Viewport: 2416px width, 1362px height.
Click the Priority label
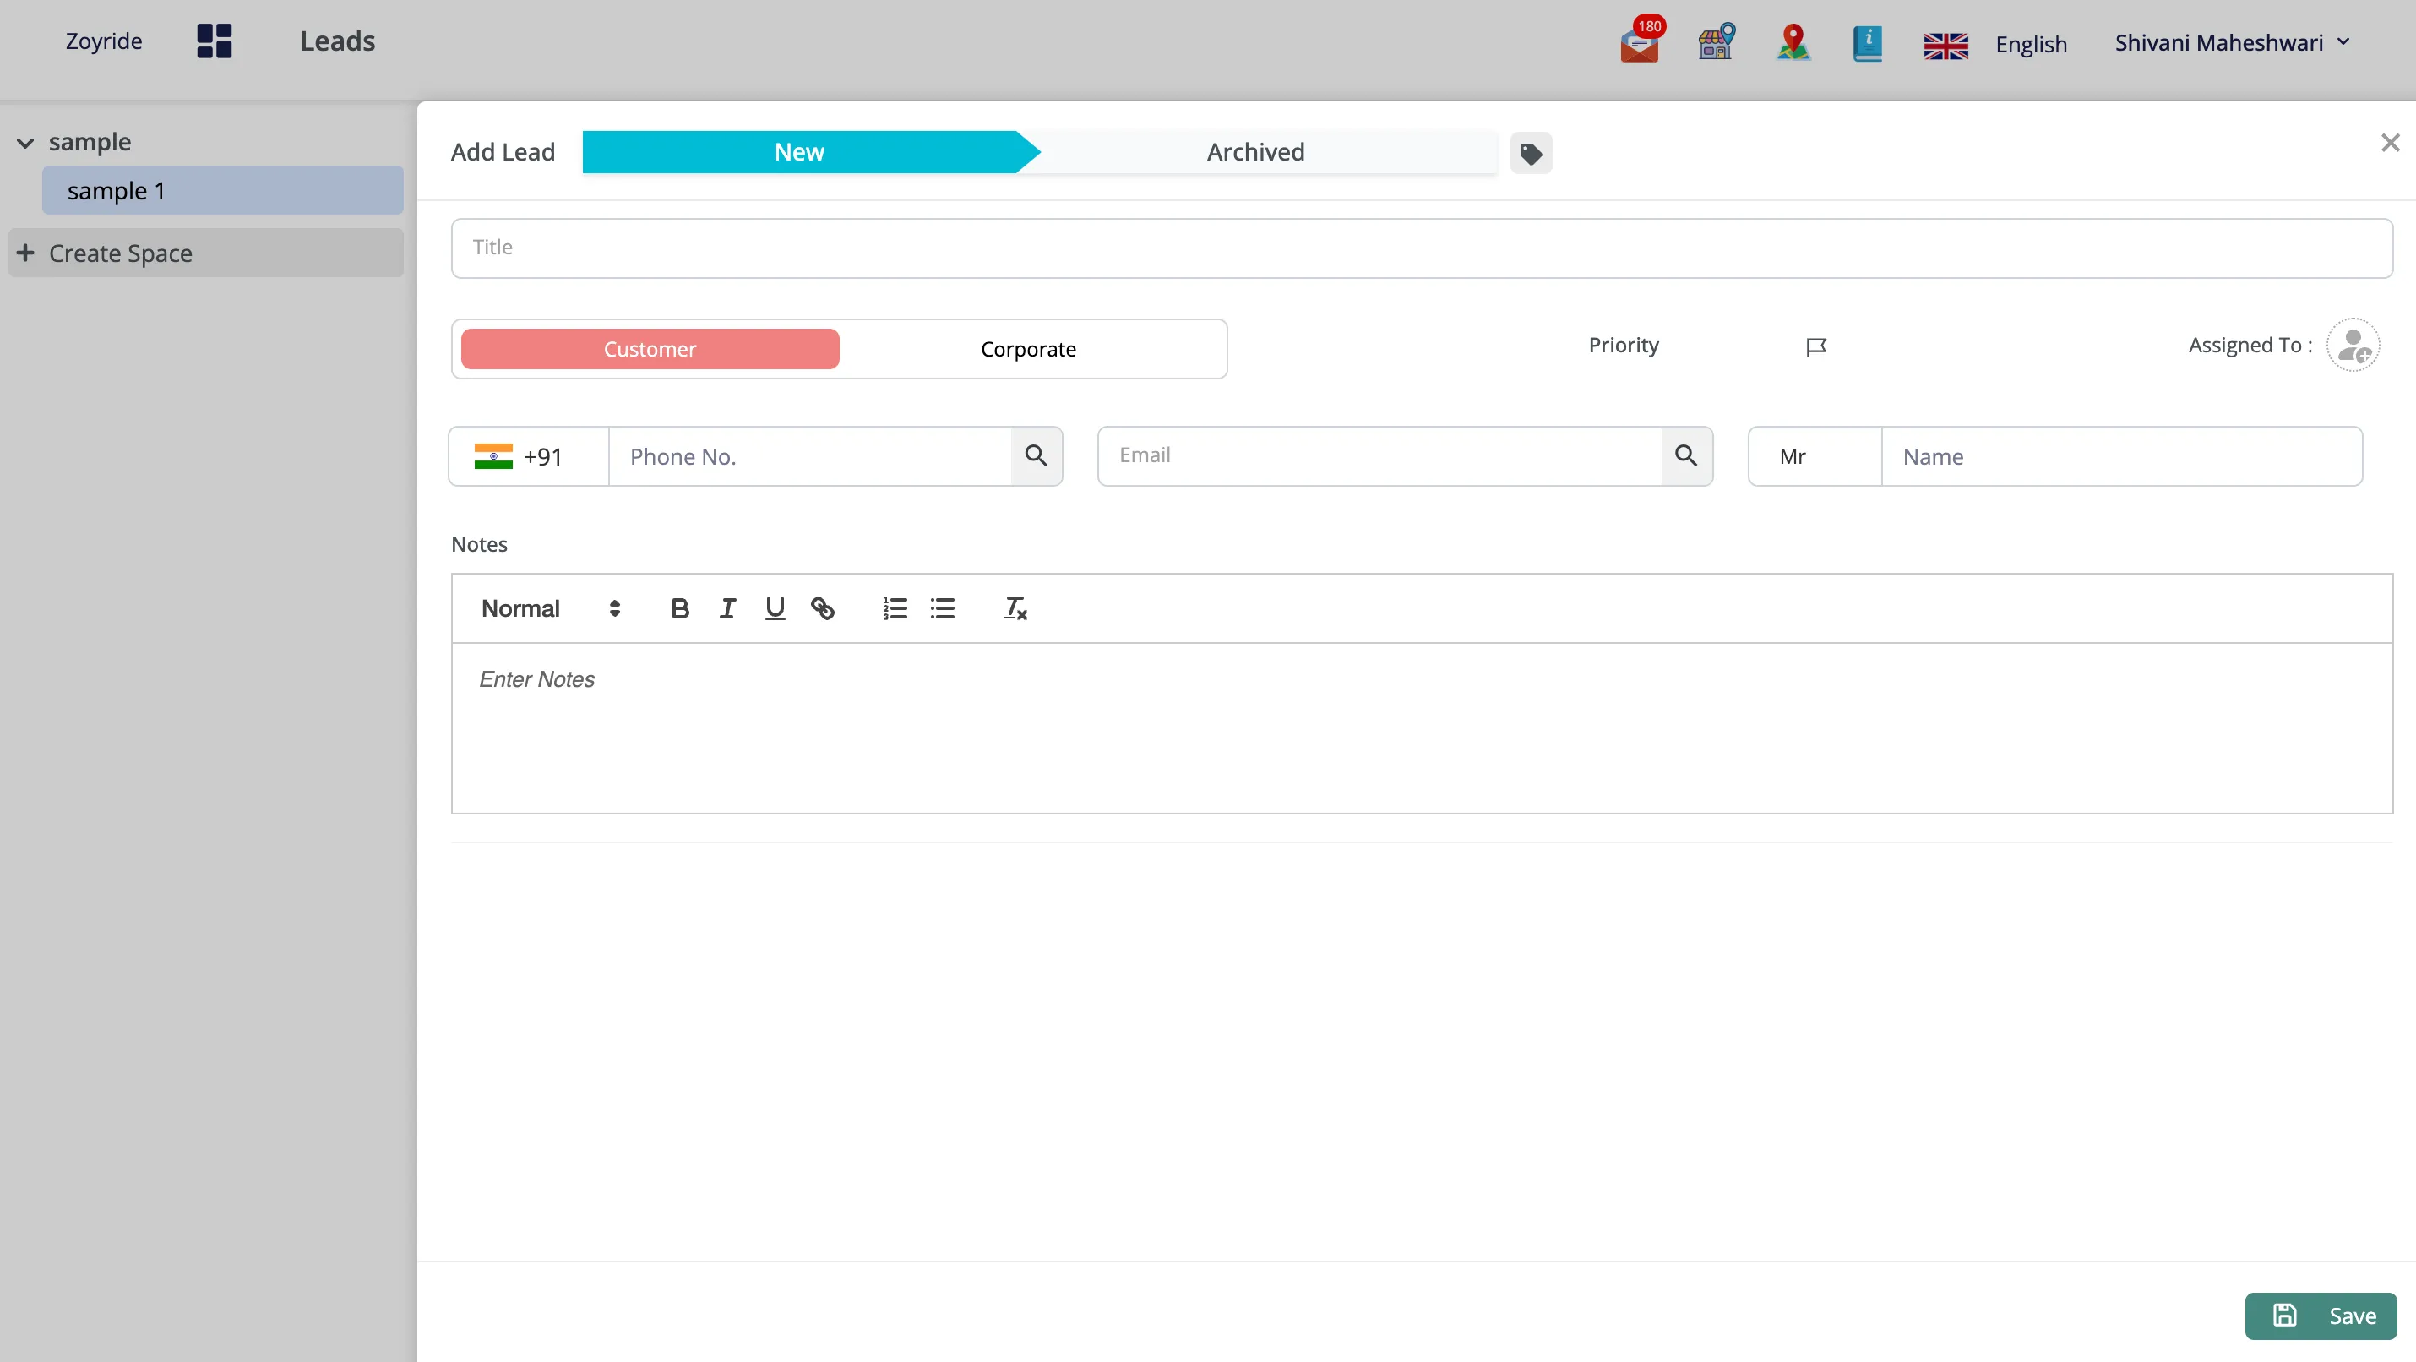tap(1624, 346)
